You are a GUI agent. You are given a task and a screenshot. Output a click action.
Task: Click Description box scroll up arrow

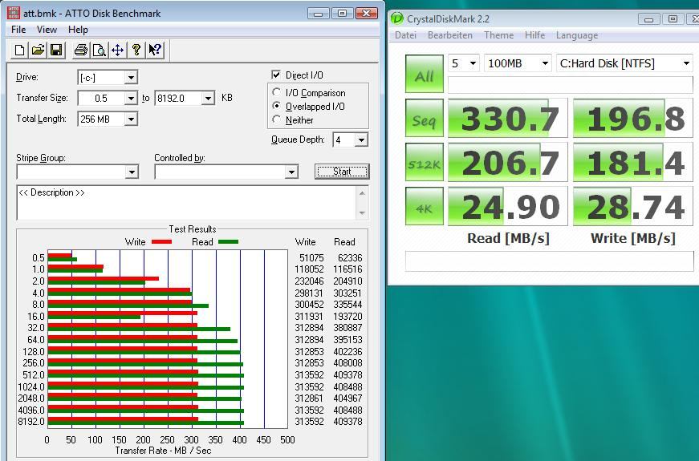(x=362, y=194)
